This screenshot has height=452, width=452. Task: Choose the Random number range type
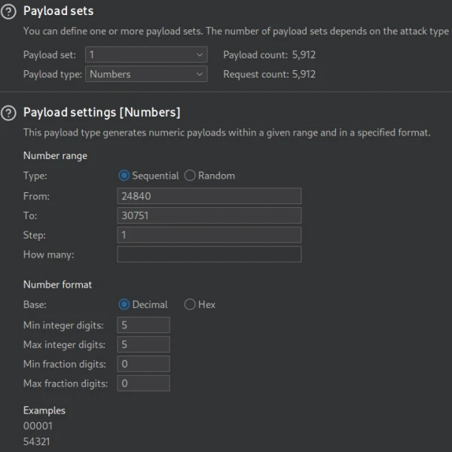(191, 176)
